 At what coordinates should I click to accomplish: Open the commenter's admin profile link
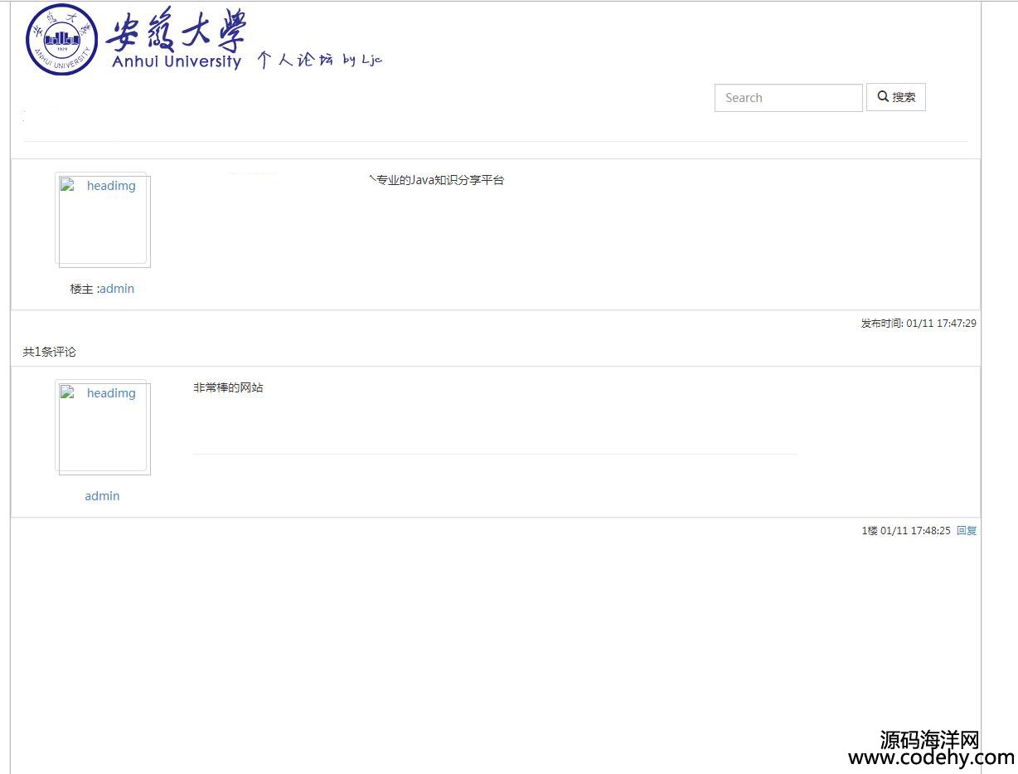click(102, 496)
